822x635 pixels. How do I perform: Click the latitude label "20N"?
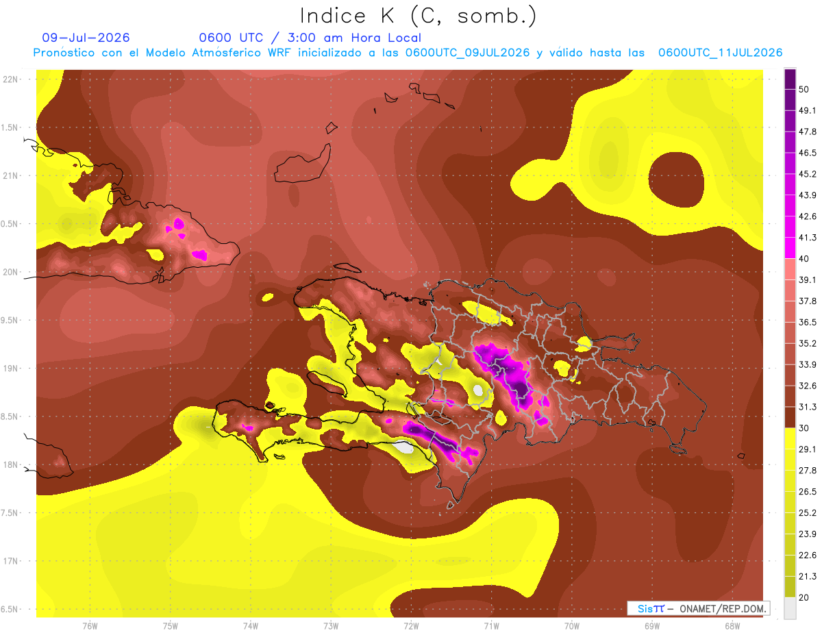(x=10, y=272)
